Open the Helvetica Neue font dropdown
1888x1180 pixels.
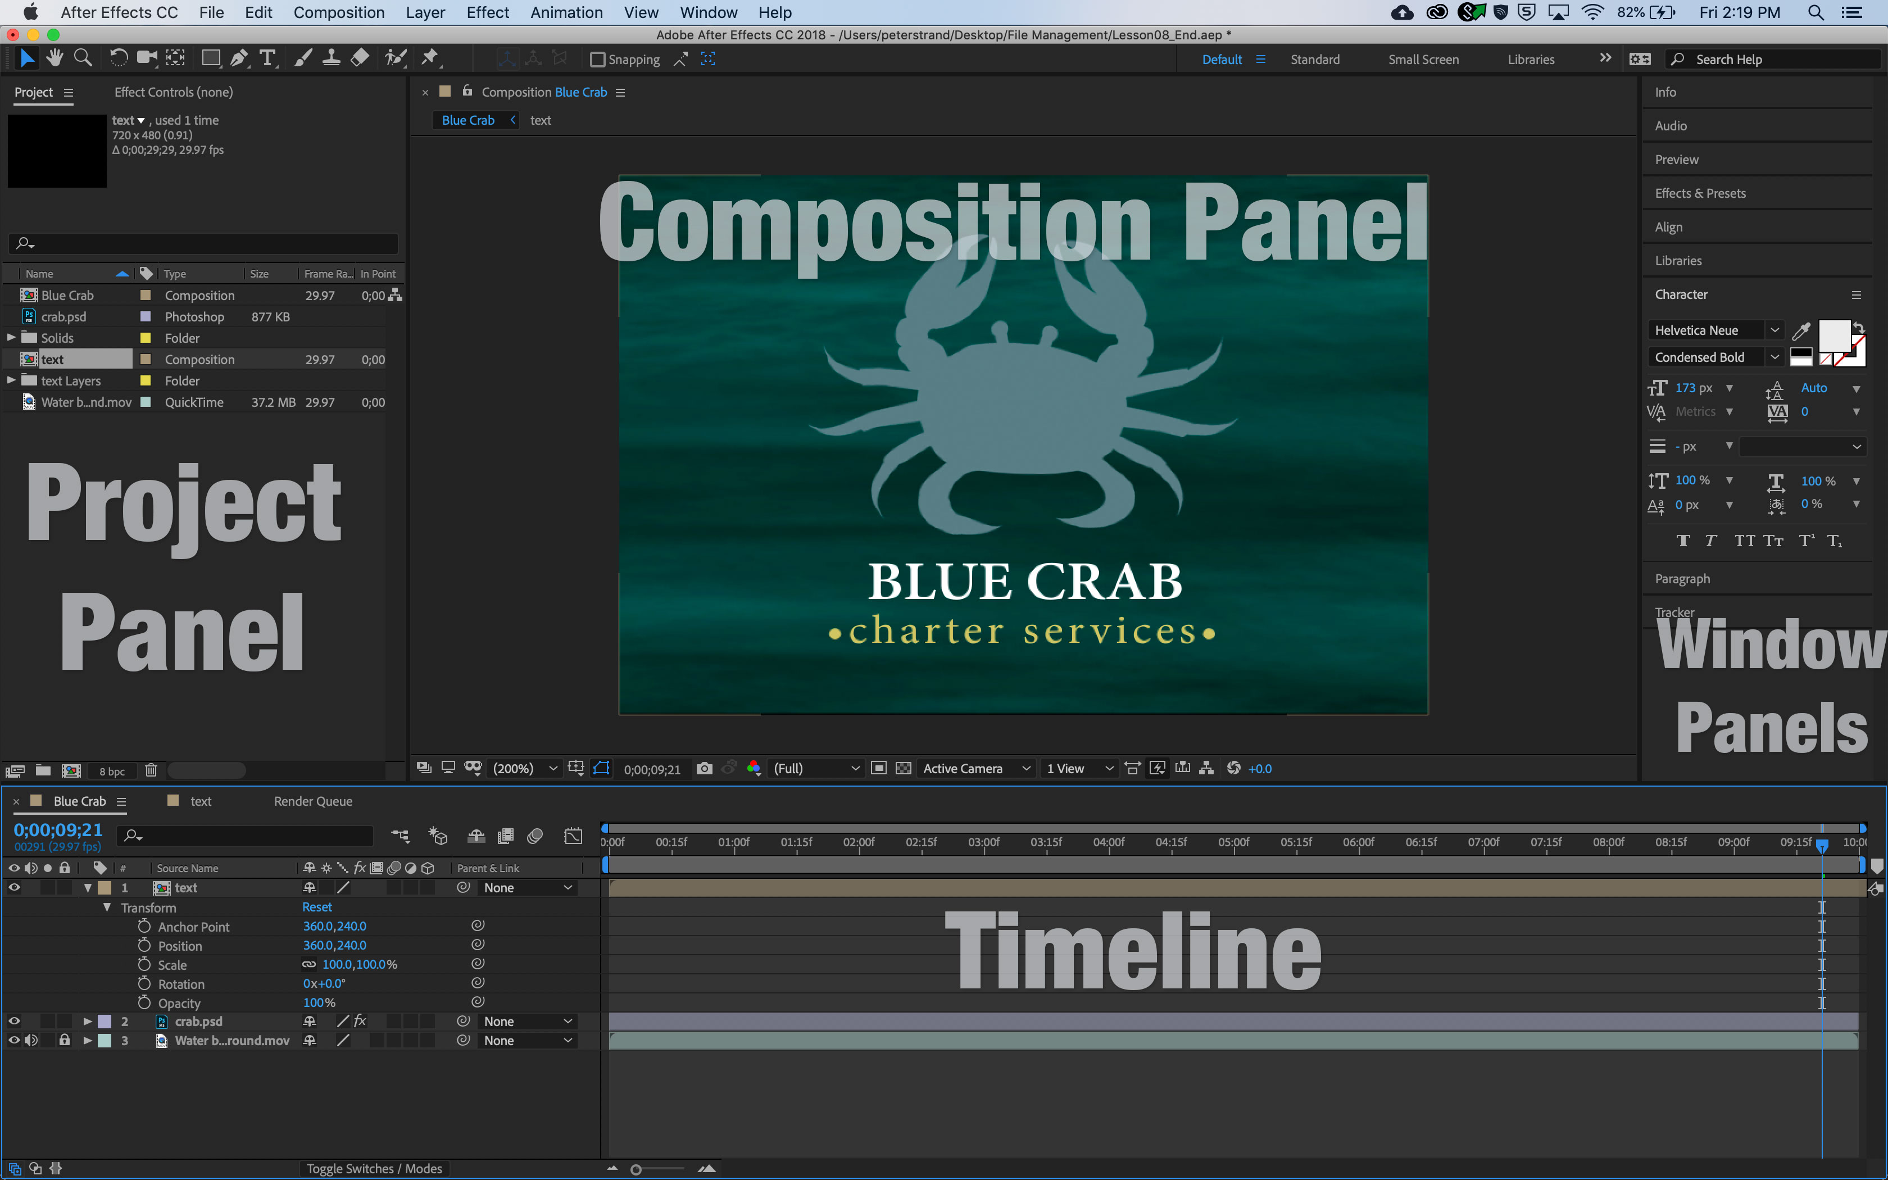click(x=1774, y=330)
